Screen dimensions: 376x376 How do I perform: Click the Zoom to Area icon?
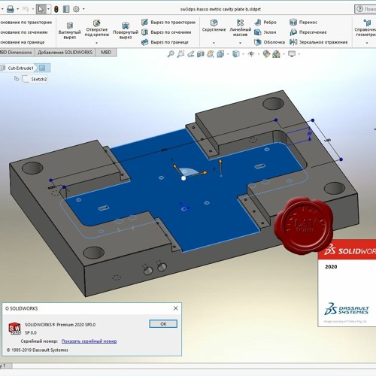[180, 54]
